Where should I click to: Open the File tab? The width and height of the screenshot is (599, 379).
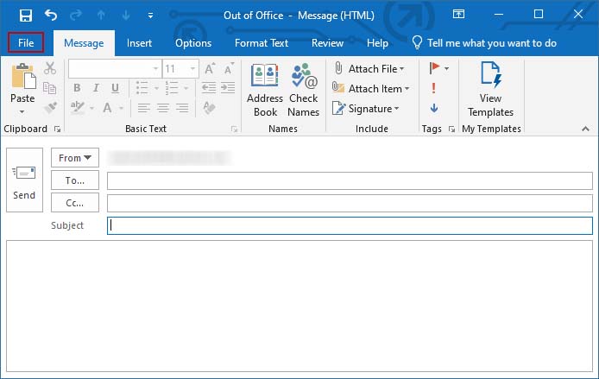click(25, 43)
